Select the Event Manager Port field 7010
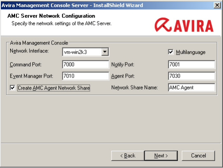223x168 pixels. 85,76
